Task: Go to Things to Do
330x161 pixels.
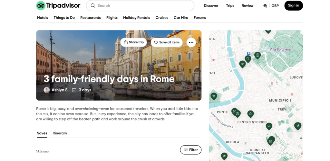Action: [64, 18]
